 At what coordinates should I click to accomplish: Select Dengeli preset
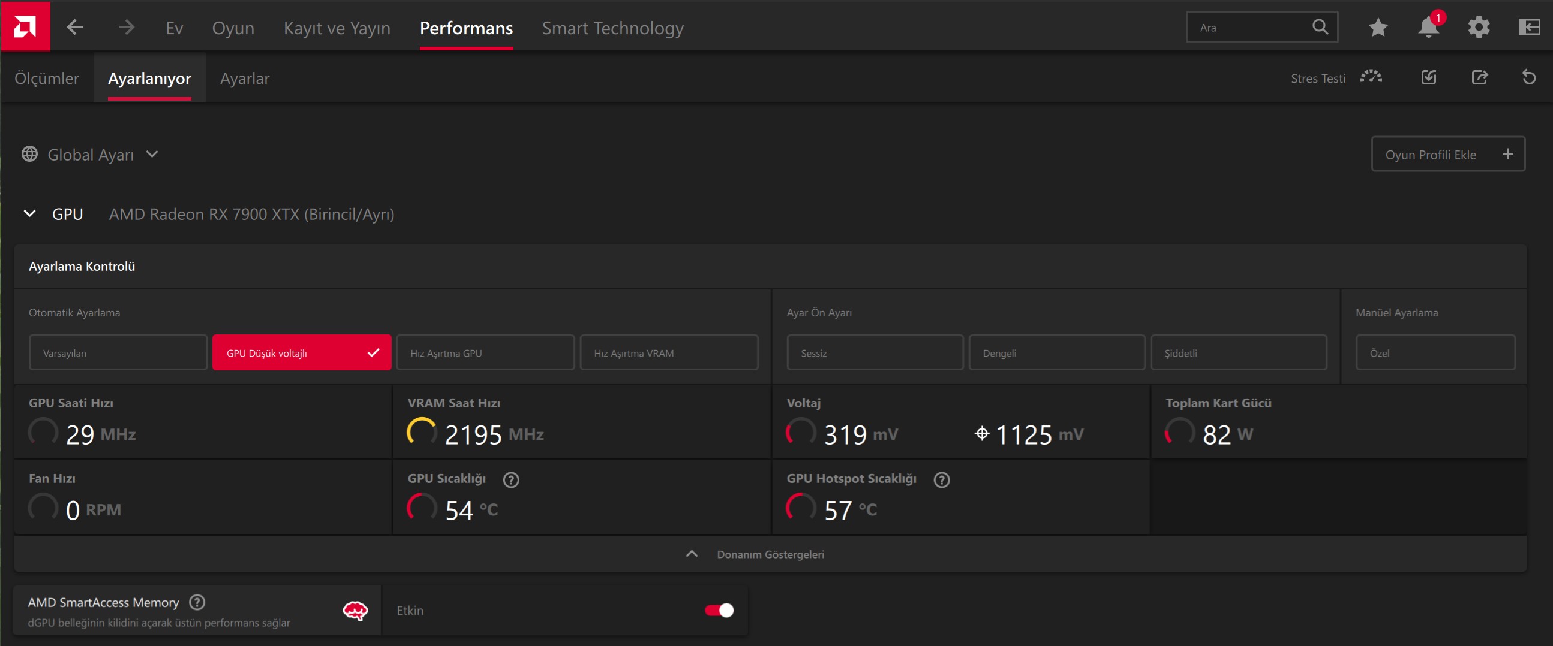1056,353
